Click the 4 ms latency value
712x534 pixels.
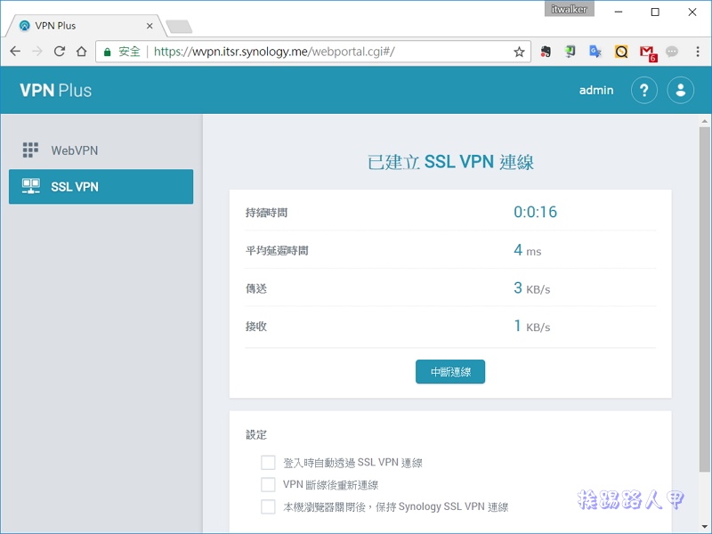(528, 250)
